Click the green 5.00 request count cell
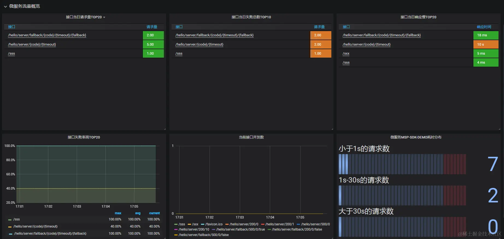The image size is (504, 239). point(153,44)
